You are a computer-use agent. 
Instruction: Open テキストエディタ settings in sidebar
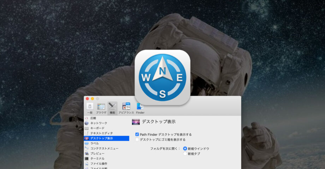click(107, 133)
